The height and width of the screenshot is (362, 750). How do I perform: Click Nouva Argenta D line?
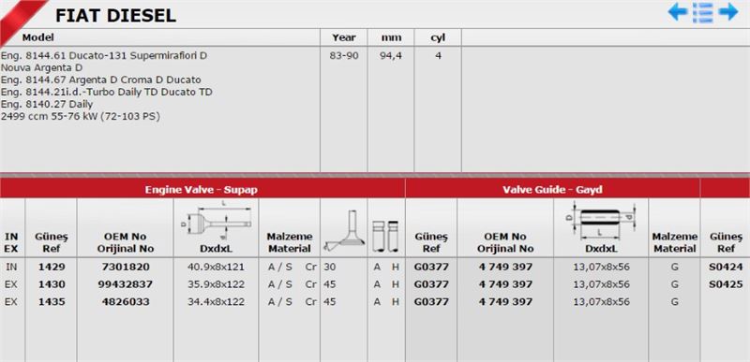pyautogui.click(x=41, y=67)
